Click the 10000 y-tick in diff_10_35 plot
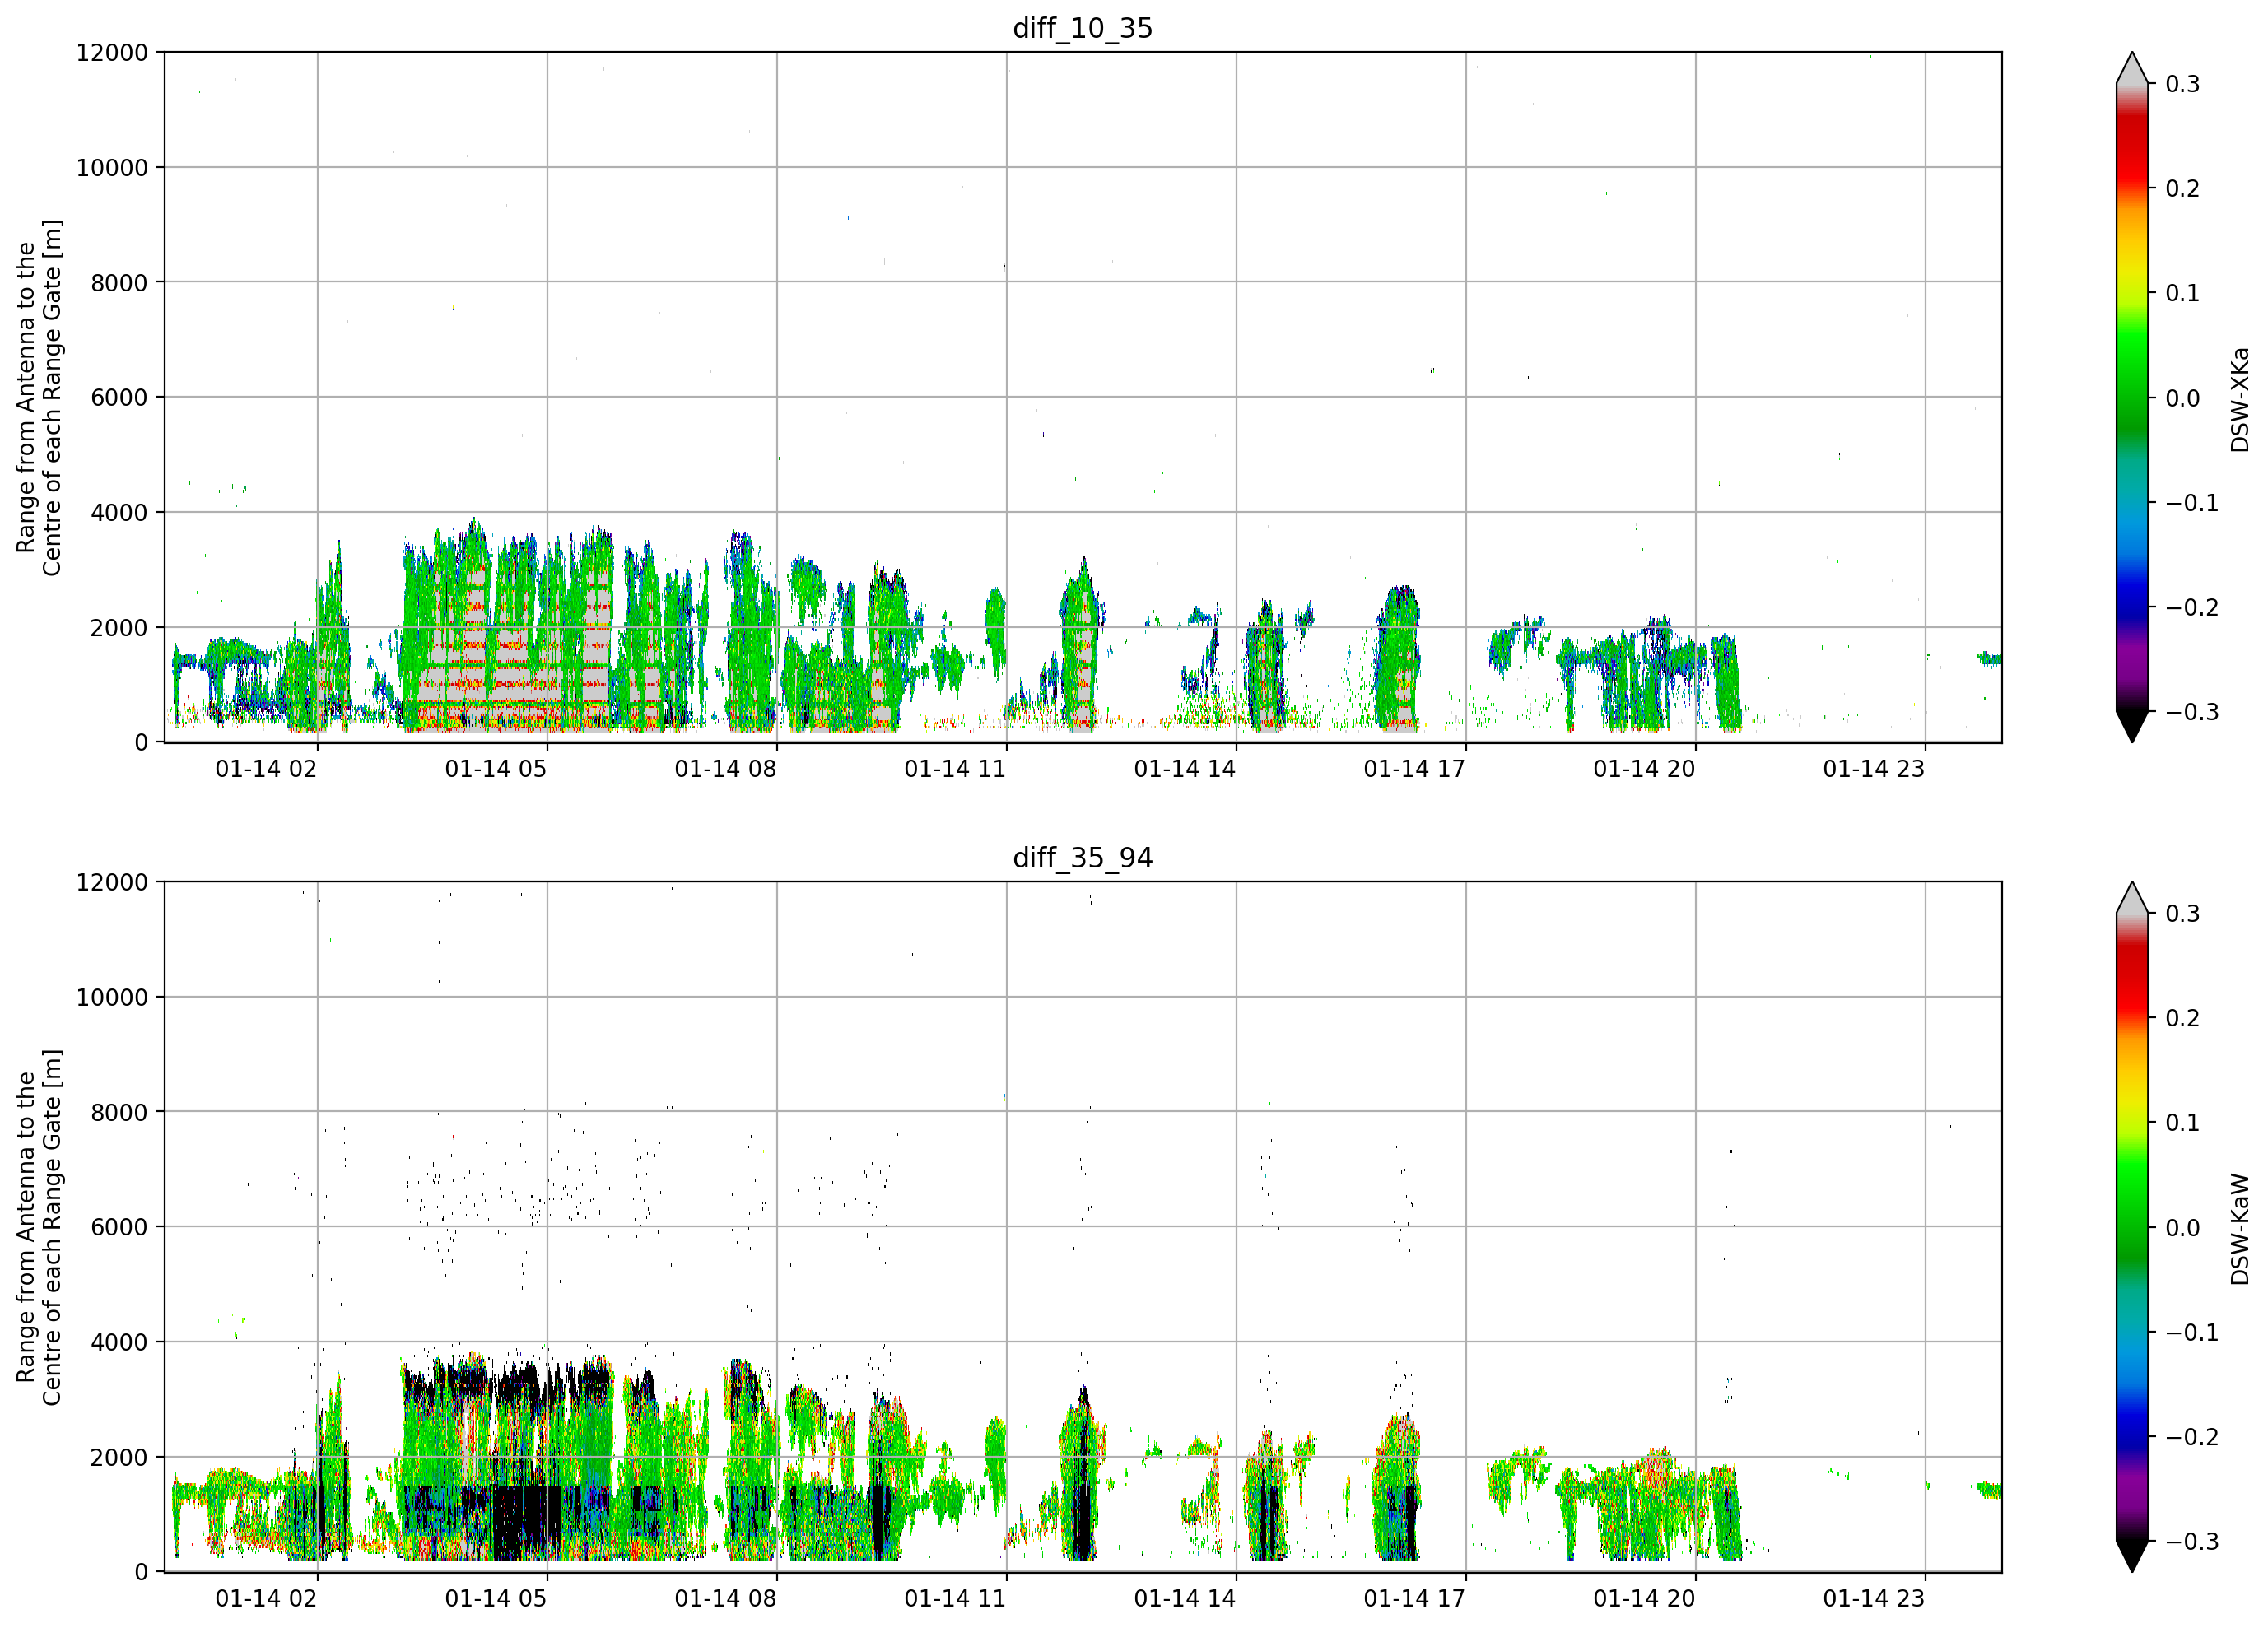2268x1628 pixels. point(112,168)
